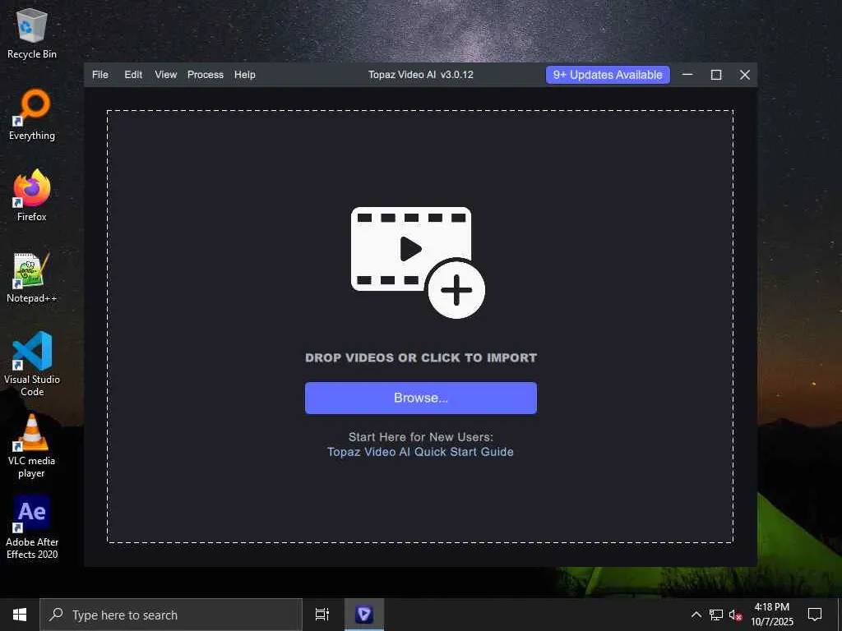Click the muted volume tray icon
Viewport: 842px width, 631px height.
click(x=735, y=615)
